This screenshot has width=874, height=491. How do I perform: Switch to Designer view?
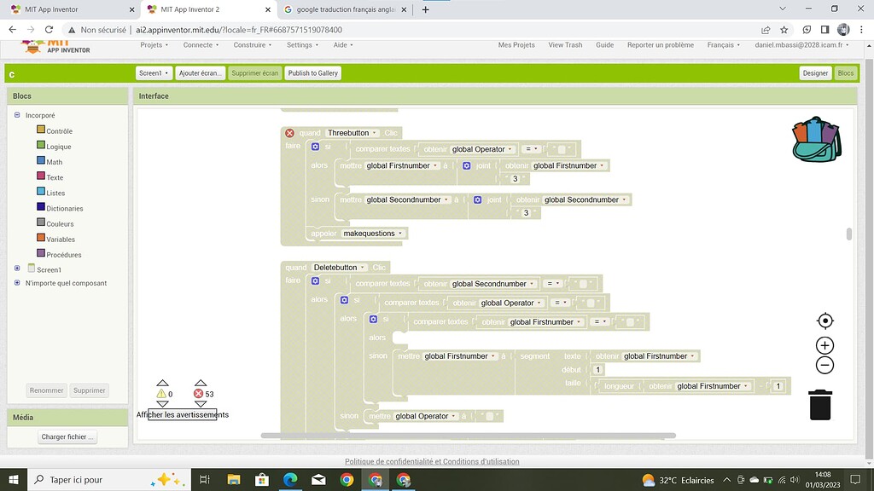(815, 73)
